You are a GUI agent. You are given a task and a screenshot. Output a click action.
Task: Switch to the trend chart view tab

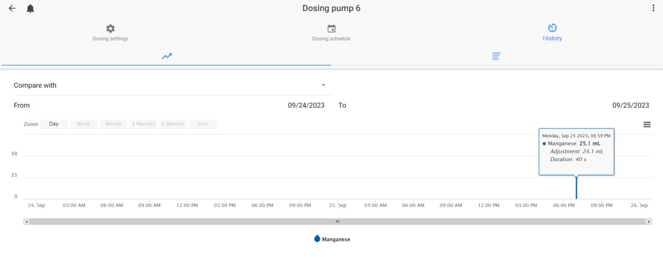[167, 56]
